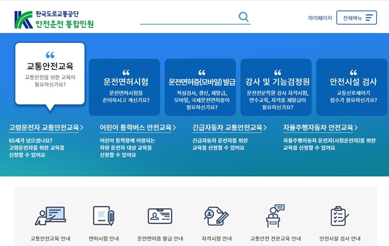Select the 운전면허증(모바일) 발급 tab card
Viewport: 389px width, 246px height.
pos(200,87)
